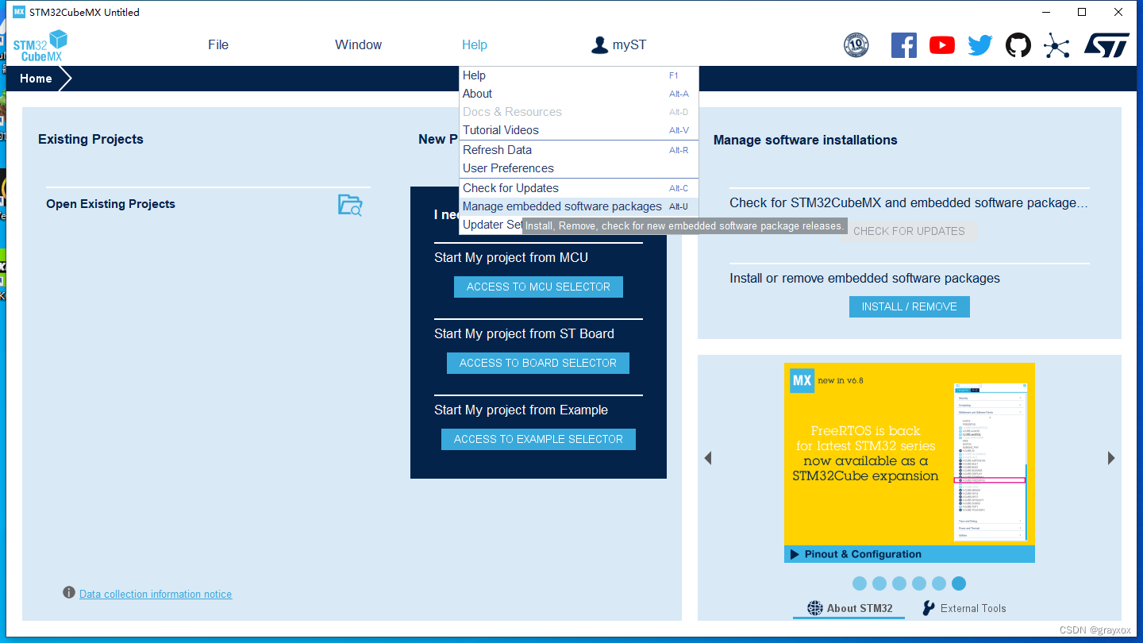The image size is (1143, 643).
Task: Select the fifth banner pagination dot
Action: click(x=939, y=583)
